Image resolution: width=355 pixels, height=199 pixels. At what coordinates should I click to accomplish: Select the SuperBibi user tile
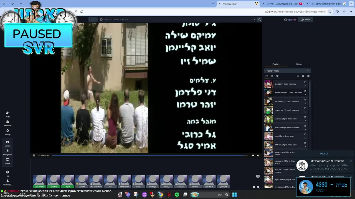tap(54, 182)
